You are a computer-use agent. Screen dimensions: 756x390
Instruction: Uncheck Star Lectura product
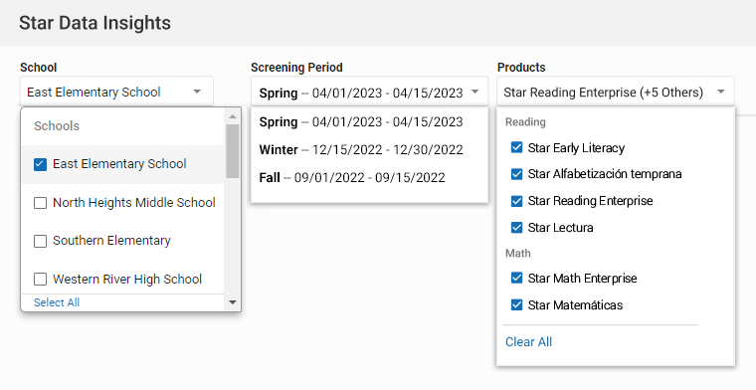[516, 227]
